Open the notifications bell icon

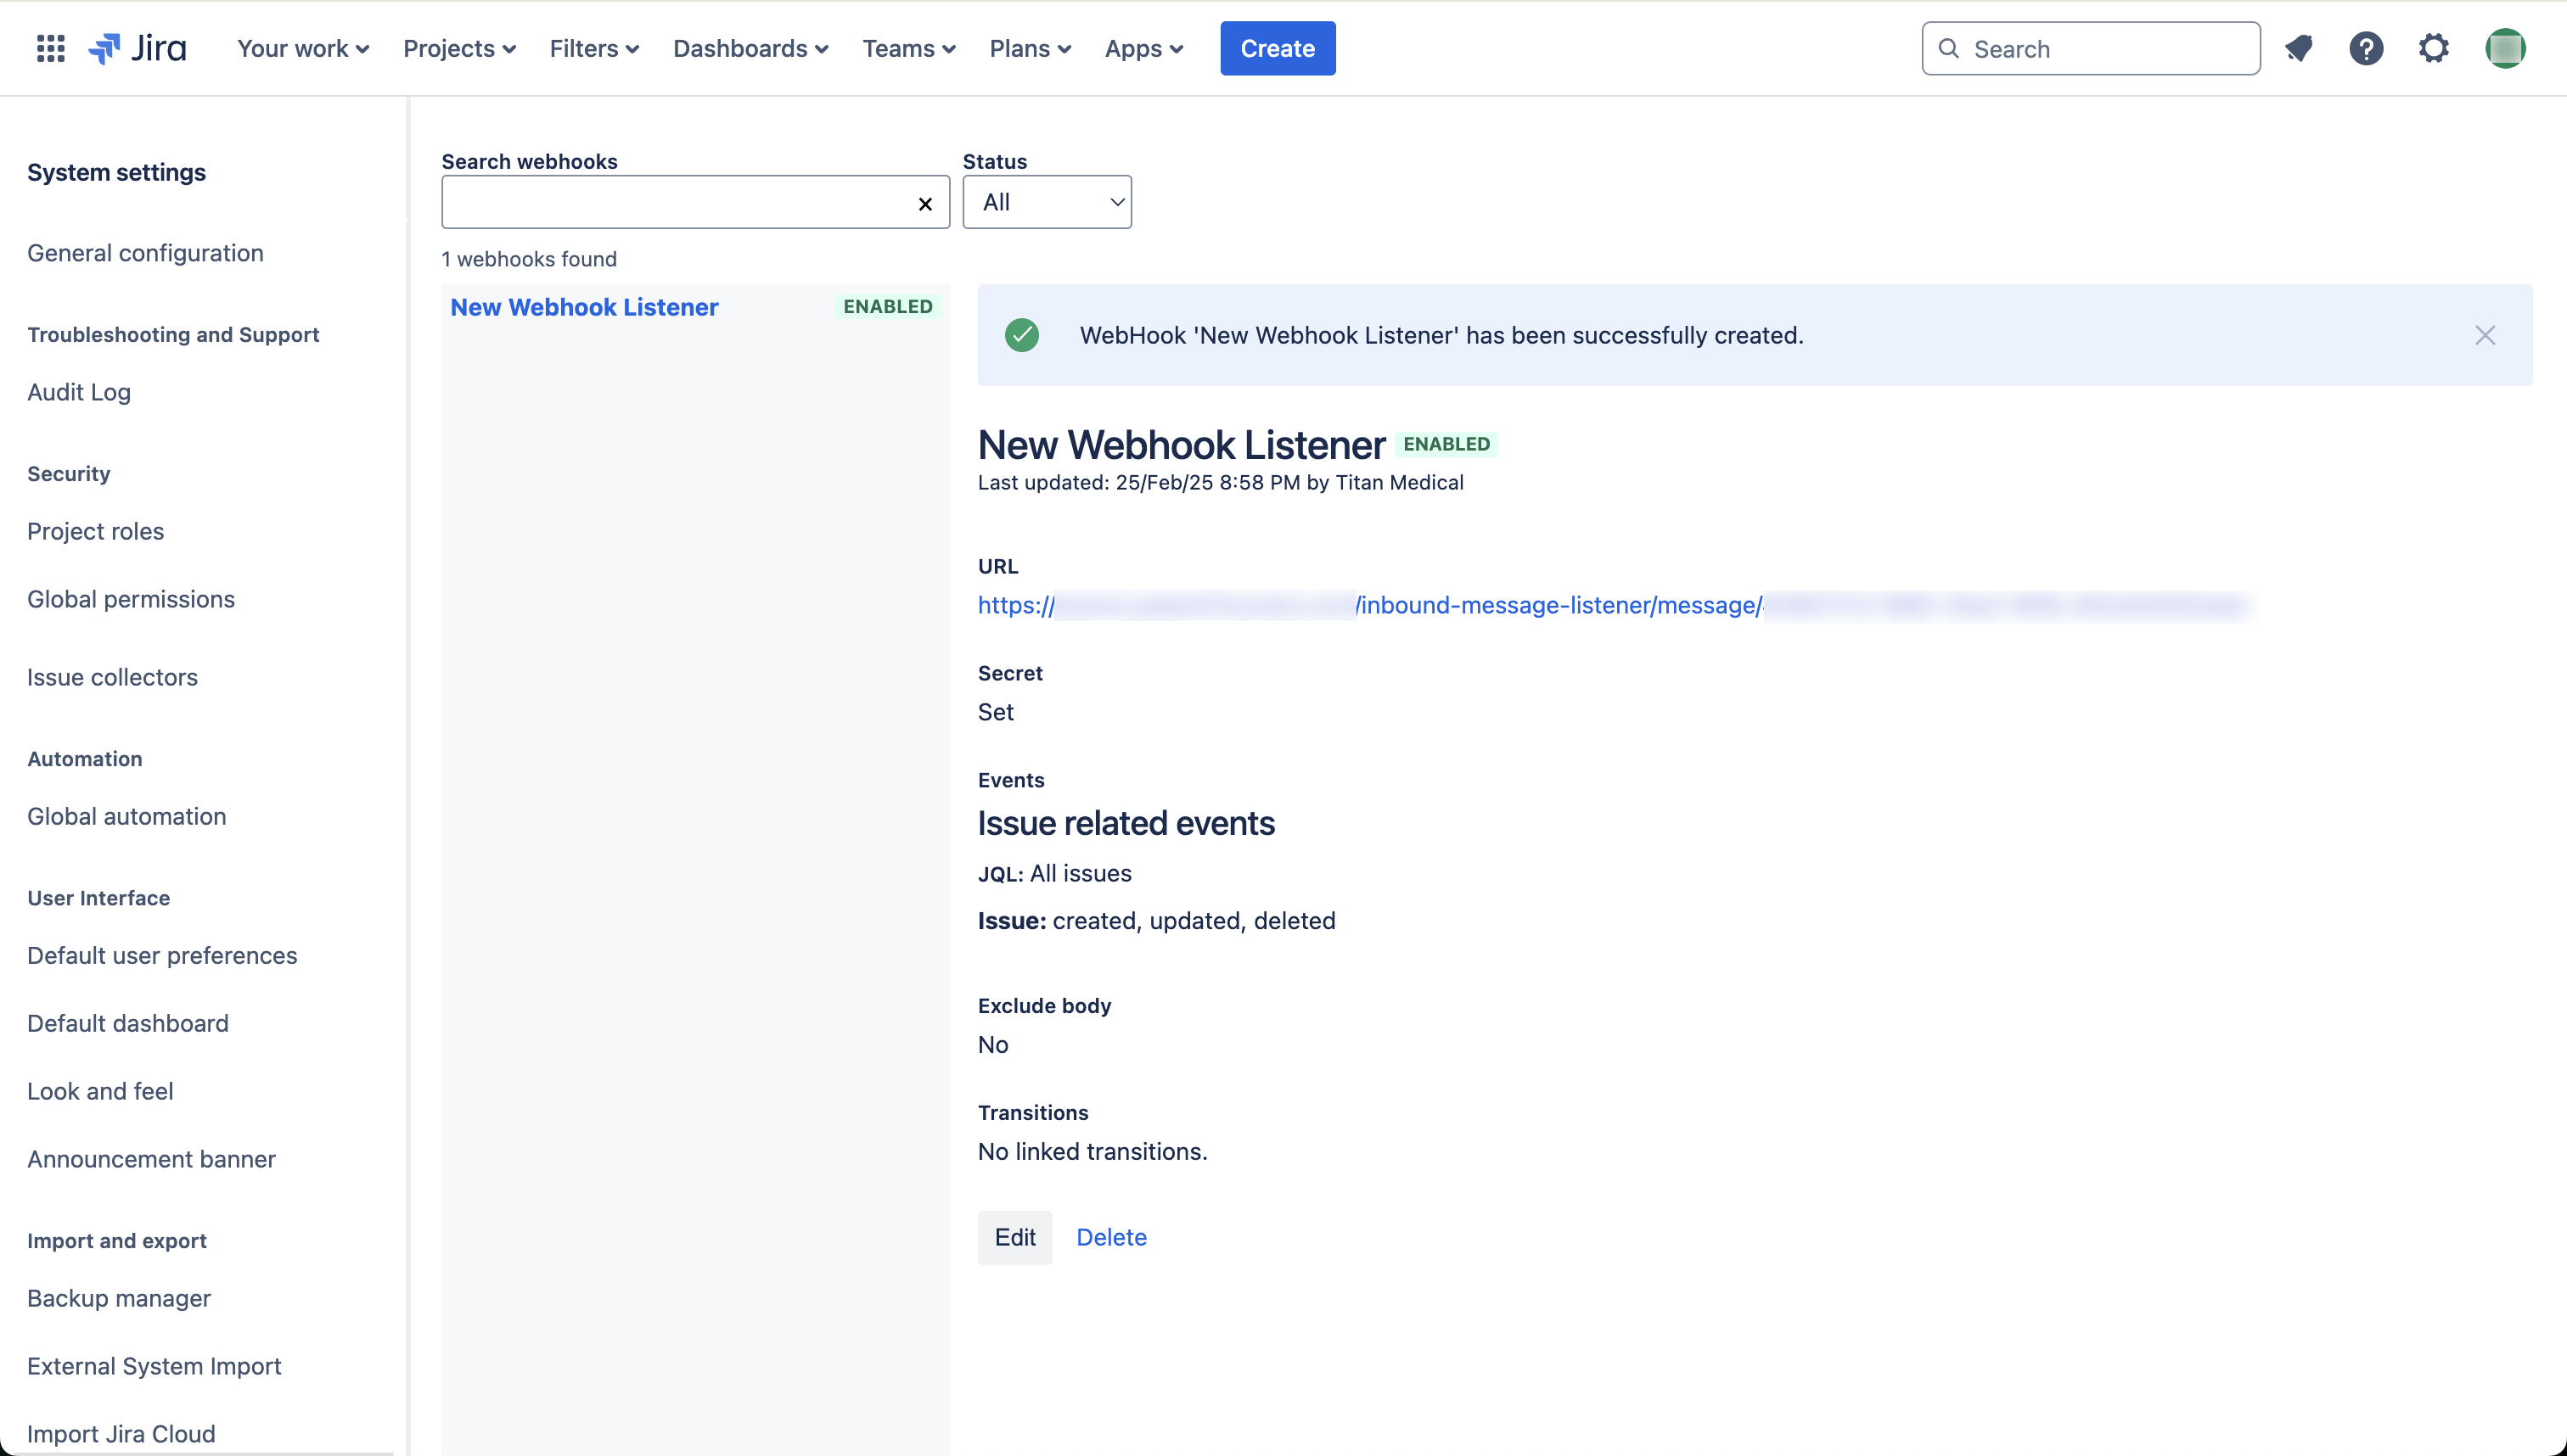tap(2298, 48)
